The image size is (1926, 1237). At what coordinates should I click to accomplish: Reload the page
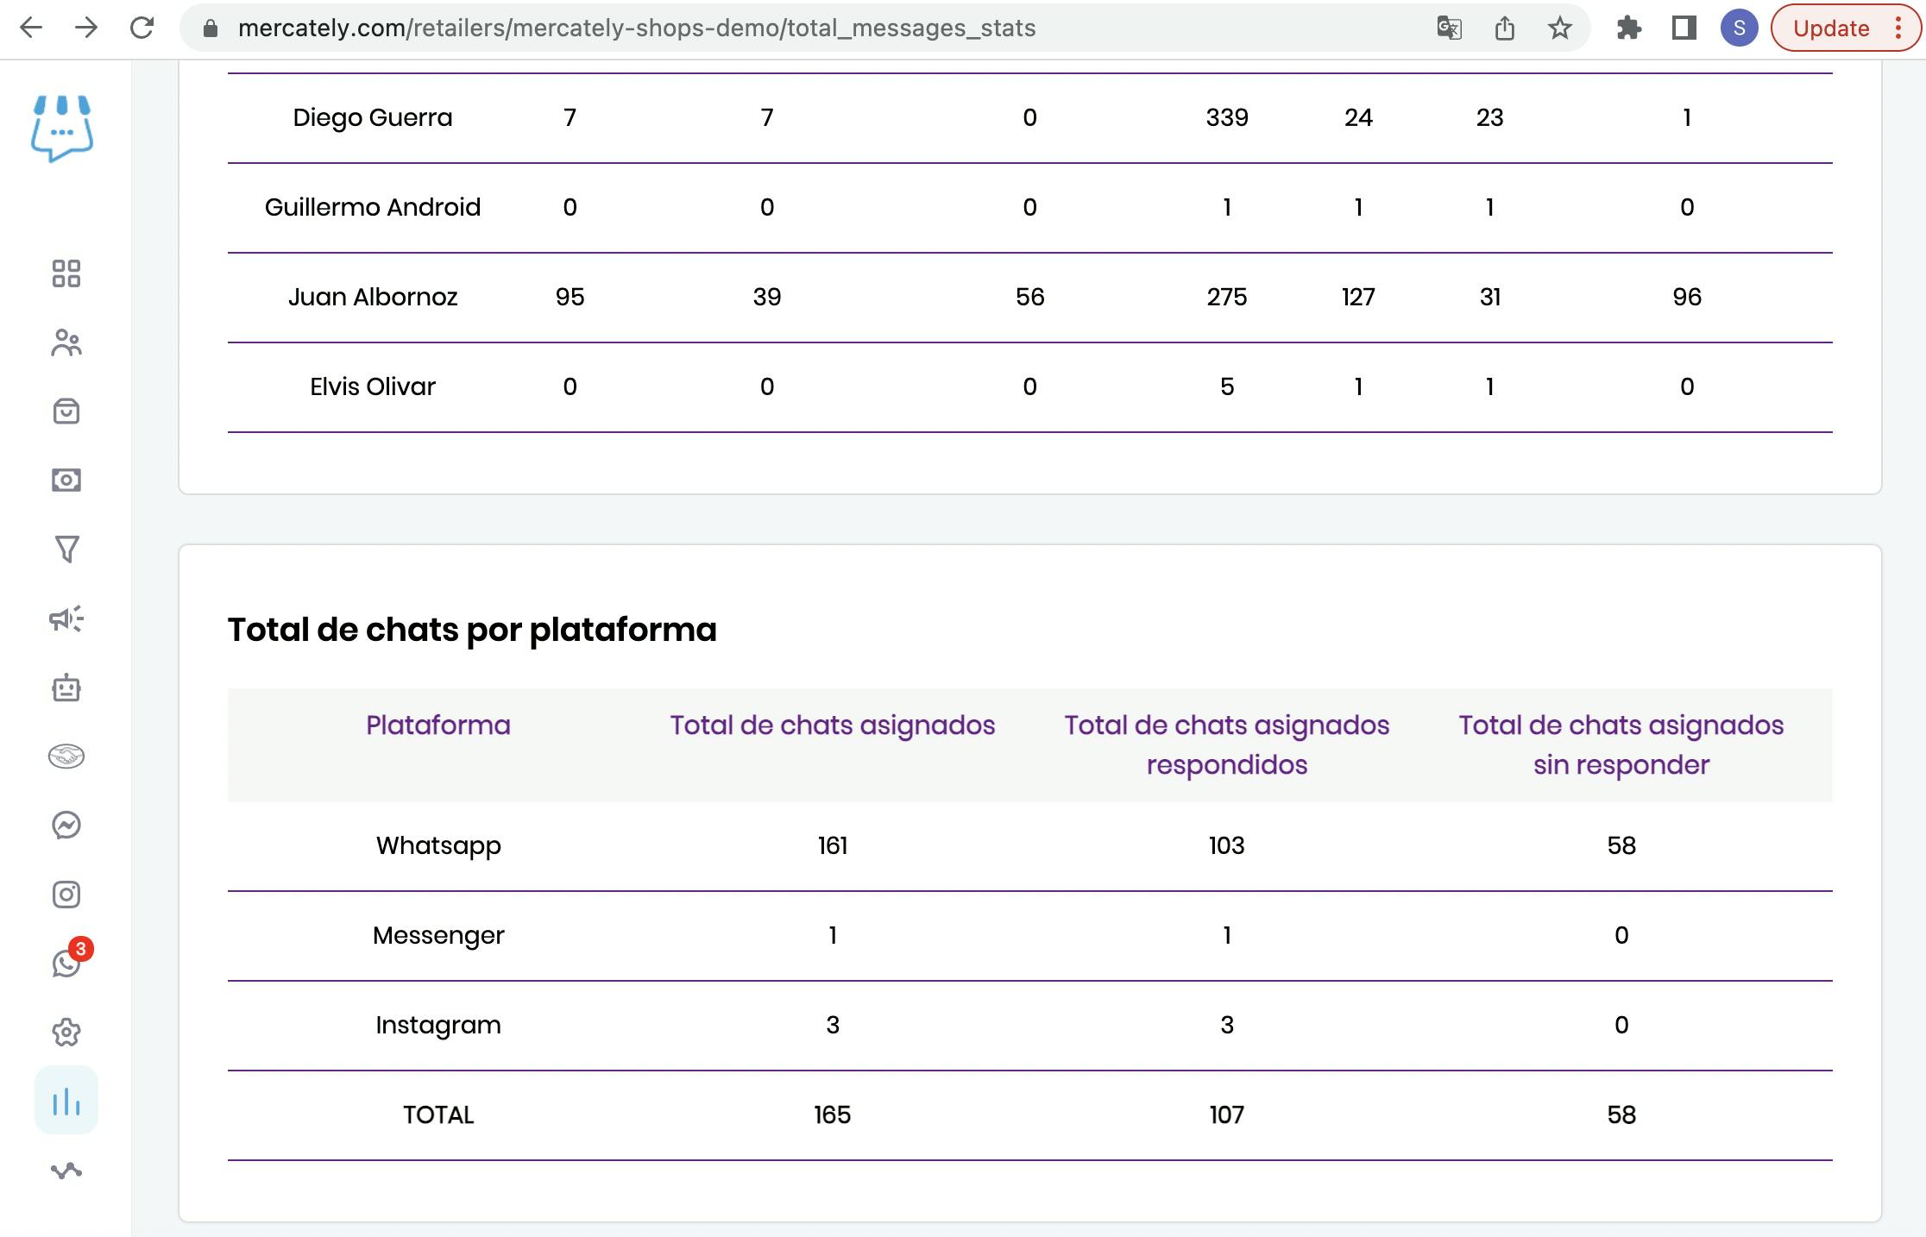pyautogui.click(x=142, y=28)
